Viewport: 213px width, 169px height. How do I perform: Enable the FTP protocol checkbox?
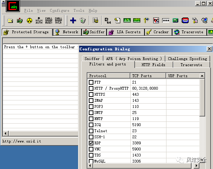click(x=91, y=82)
